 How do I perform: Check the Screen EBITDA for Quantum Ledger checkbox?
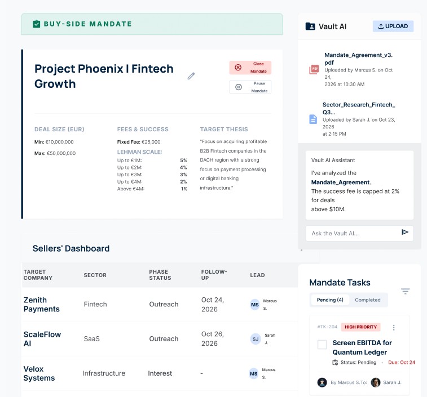point(322,344)
